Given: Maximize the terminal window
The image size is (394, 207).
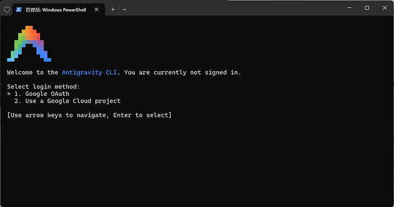Looking at the screenshot, I should [367, 8].
